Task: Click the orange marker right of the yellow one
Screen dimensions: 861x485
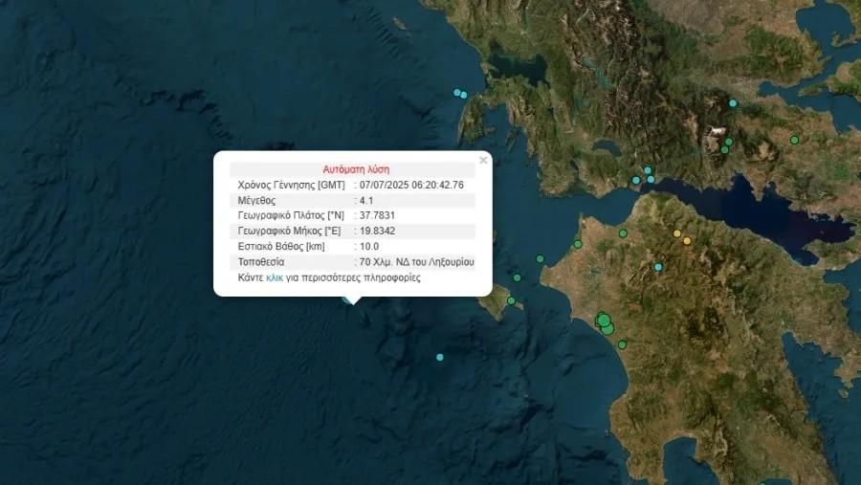Action: tap(687, 241)
